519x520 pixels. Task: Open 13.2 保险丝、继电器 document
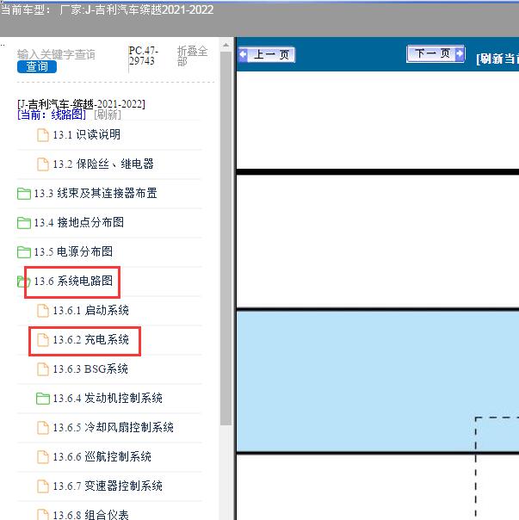(x=103, y=164)
